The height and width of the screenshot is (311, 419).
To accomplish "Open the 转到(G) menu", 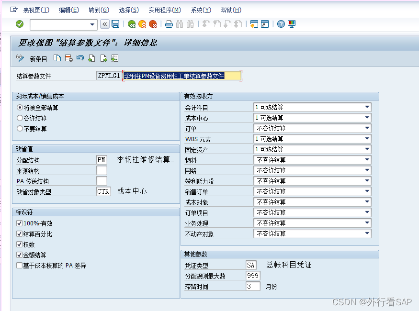I will (x=99, y=10).
